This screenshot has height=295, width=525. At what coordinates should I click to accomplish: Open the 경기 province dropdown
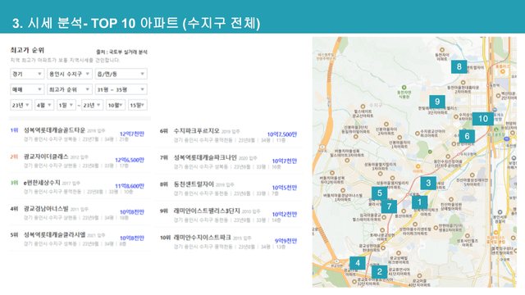tap(27, 74)
